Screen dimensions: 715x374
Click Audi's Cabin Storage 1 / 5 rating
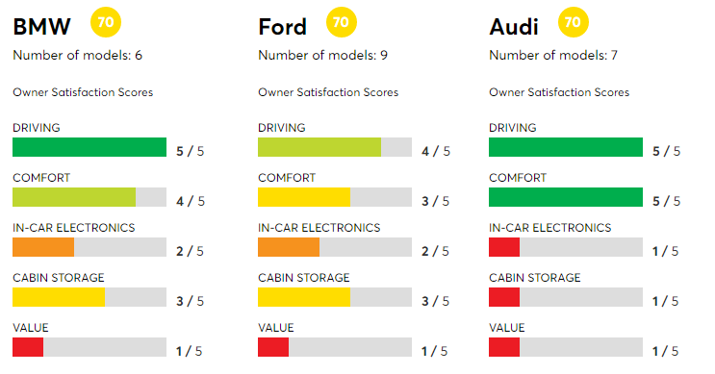click(665, 301)
